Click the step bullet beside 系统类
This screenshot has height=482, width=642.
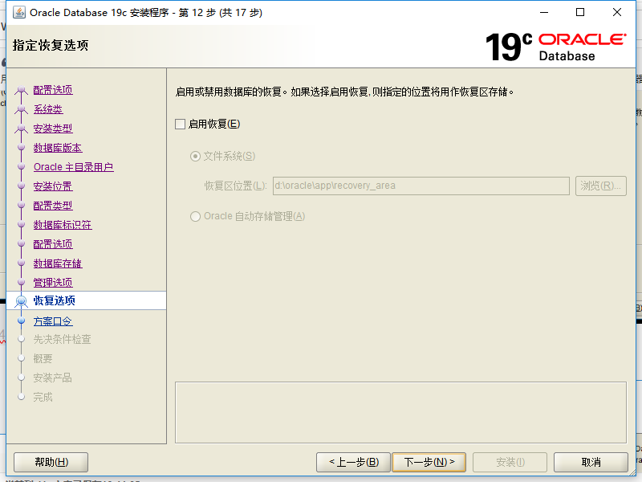click(22, 109)
